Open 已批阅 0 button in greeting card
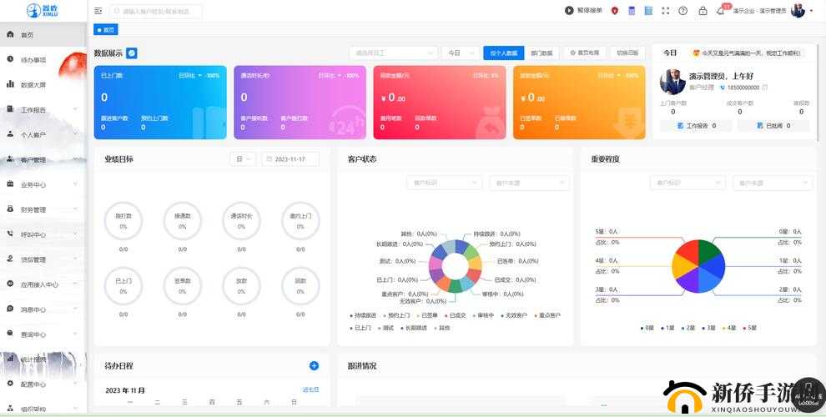 pos(773,125)
